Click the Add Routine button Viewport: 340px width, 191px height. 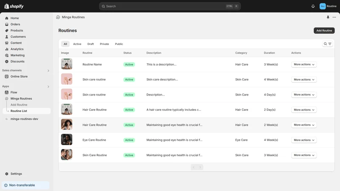[324, 31]
